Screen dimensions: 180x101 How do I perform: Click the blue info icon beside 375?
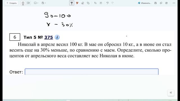coord(57,37)
